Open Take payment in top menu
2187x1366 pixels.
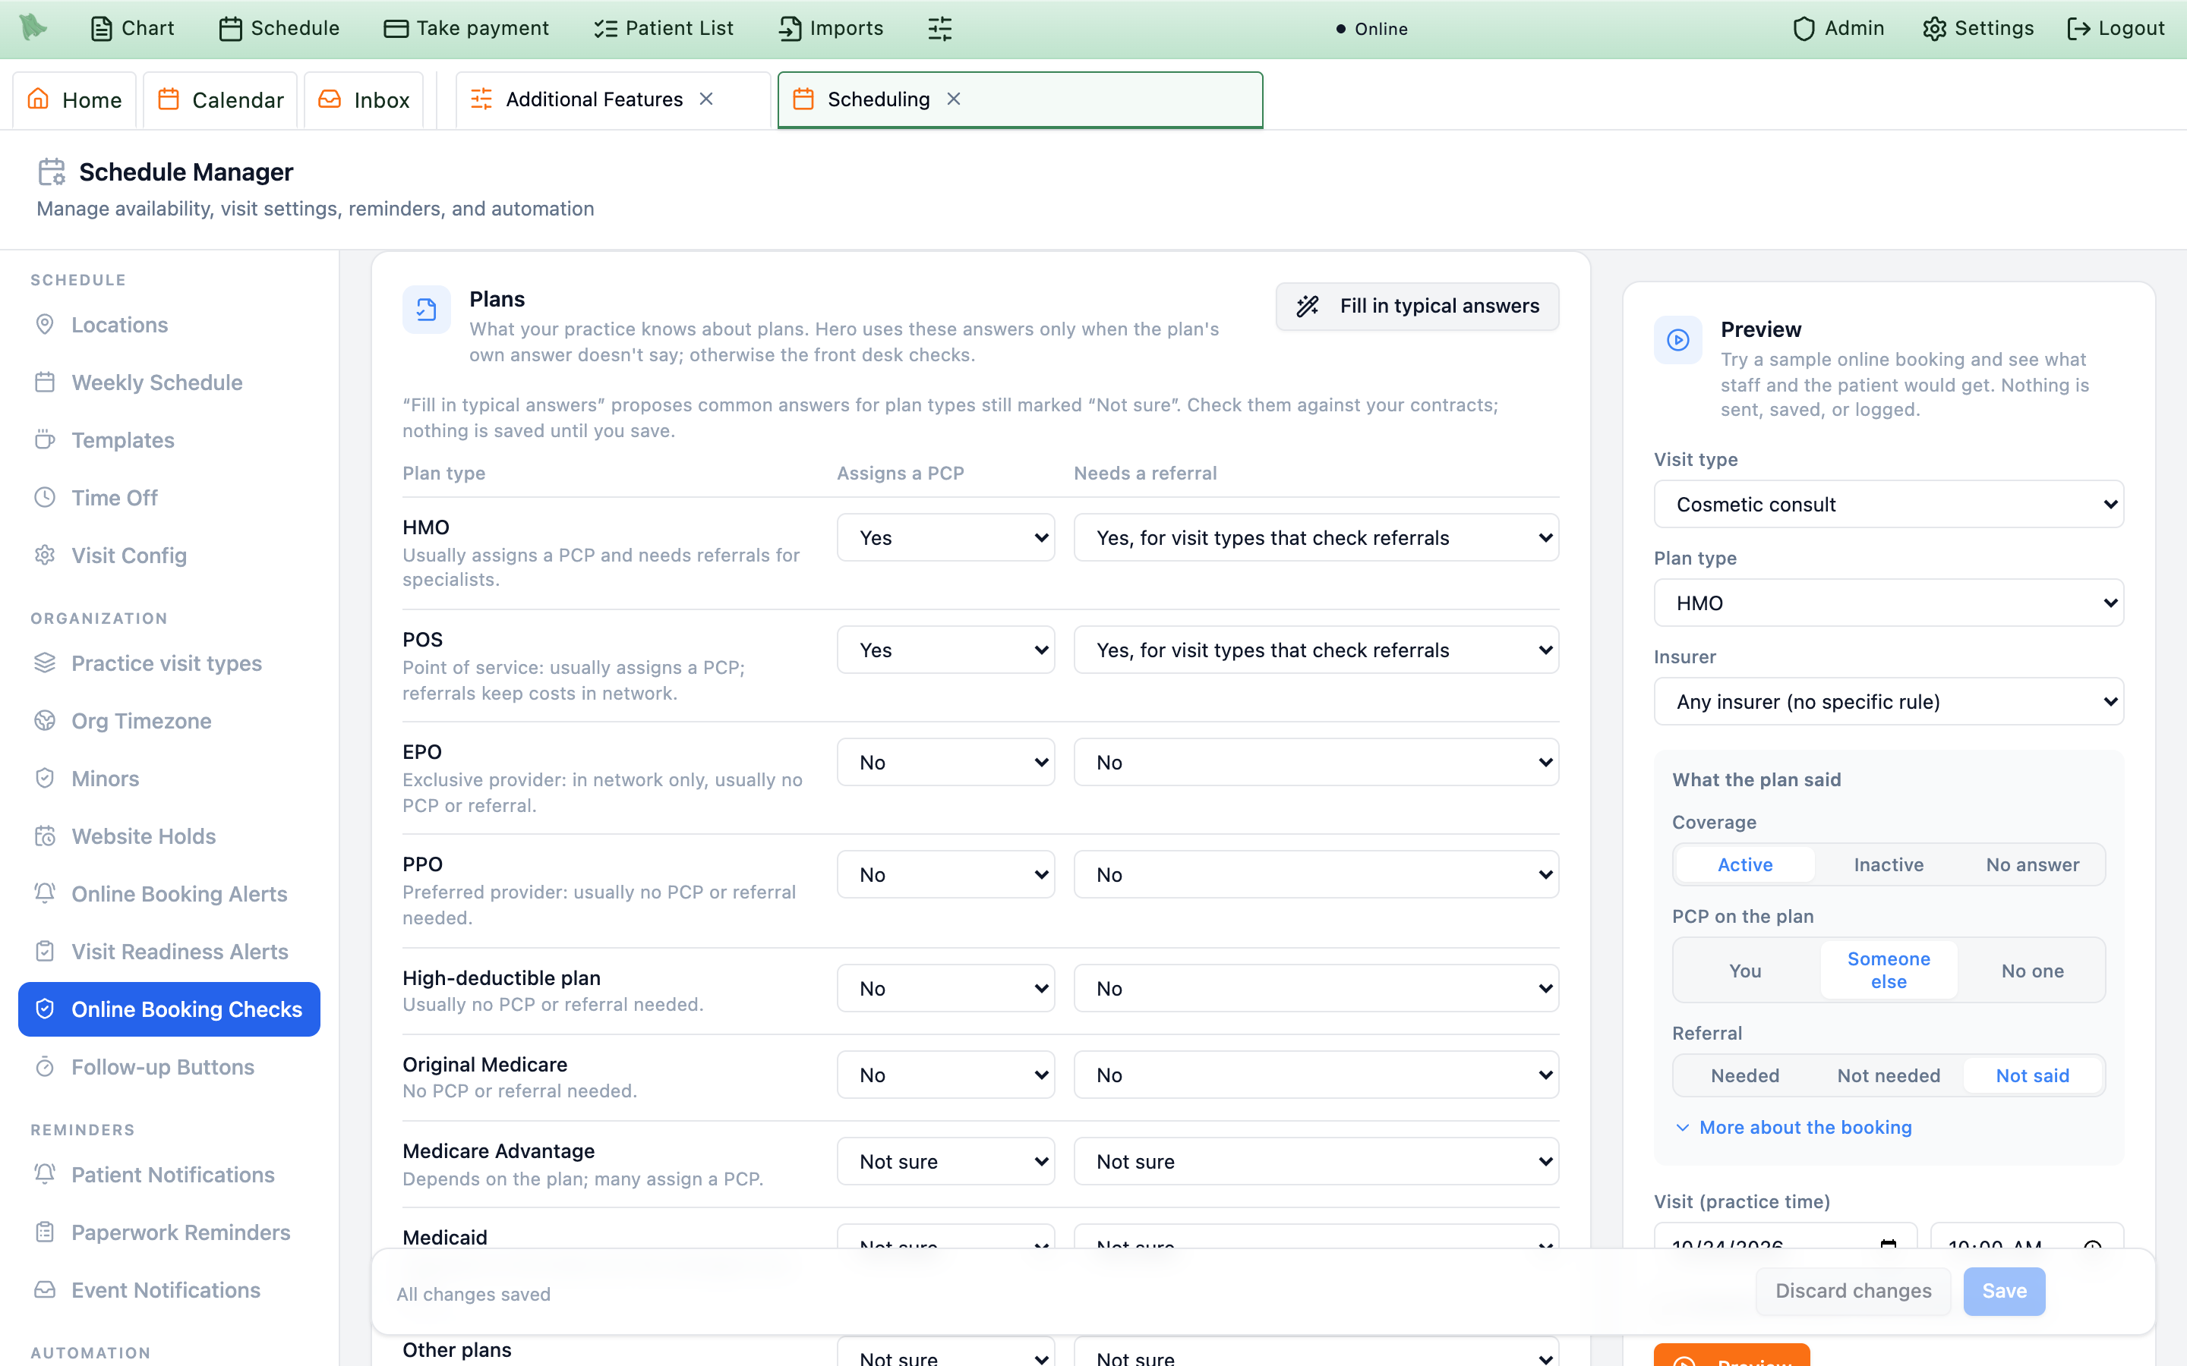point(466,29)
